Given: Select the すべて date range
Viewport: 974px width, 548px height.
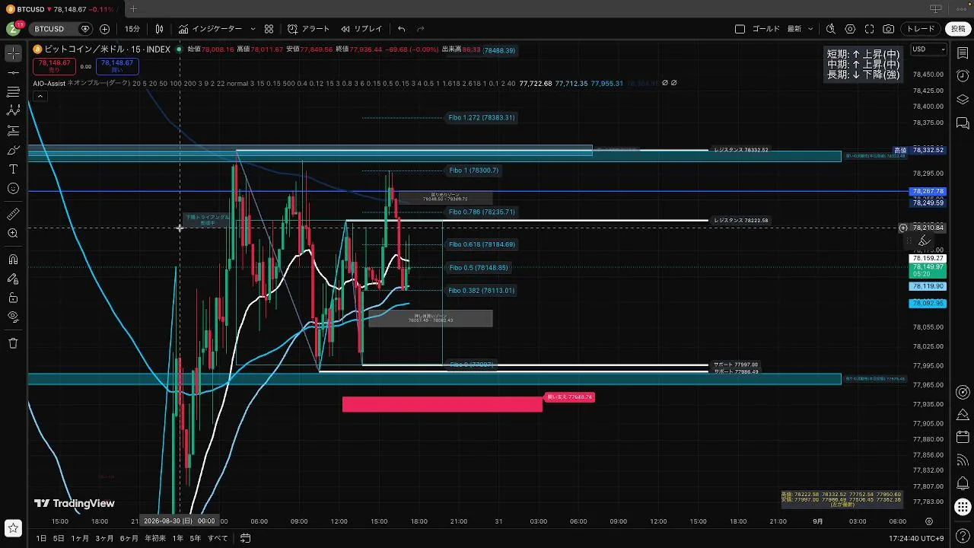Looking at the screenshot, I should coord(218,538).
